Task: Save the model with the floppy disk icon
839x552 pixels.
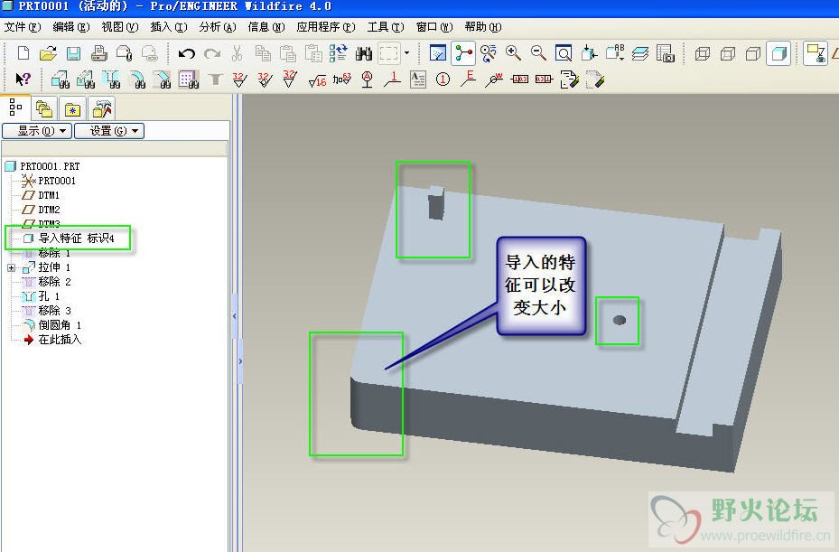Action: (x=73, y=53)
